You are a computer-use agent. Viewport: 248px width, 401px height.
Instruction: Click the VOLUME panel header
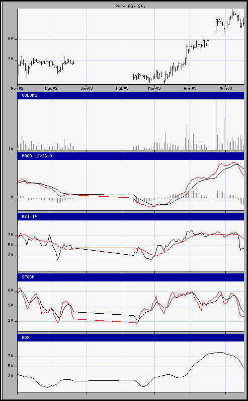click(131, 95)
